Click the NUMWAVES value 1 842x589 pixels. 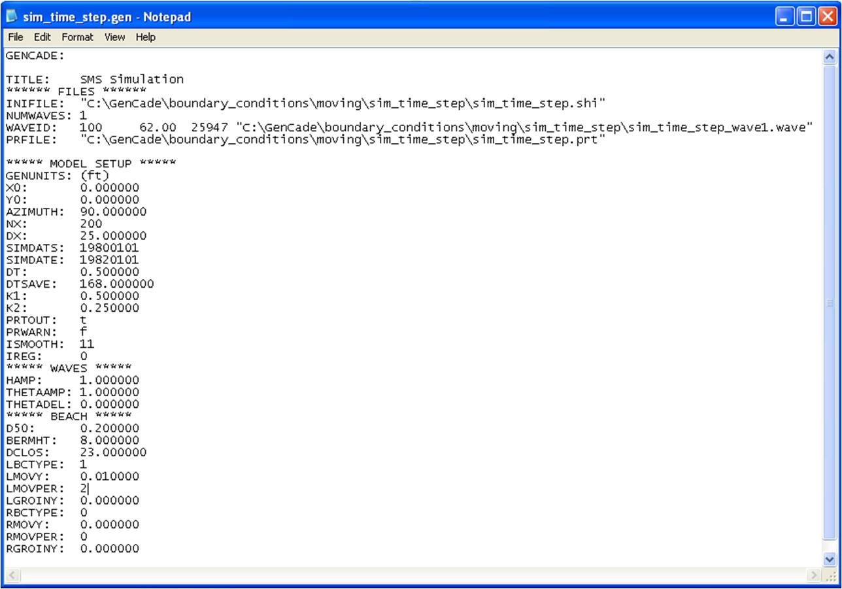tap(83, 115)
